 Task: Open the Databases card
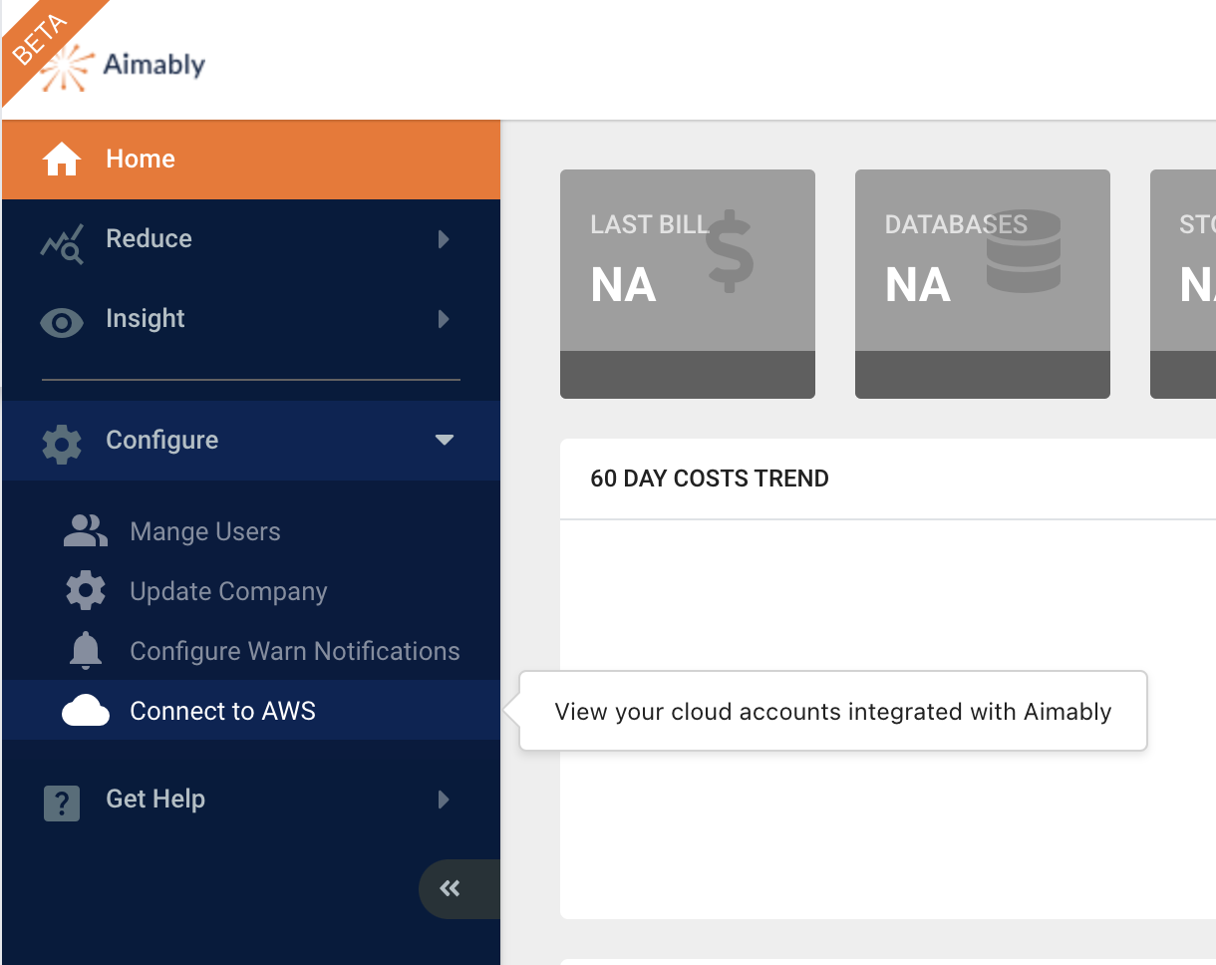tap(983, 284)
